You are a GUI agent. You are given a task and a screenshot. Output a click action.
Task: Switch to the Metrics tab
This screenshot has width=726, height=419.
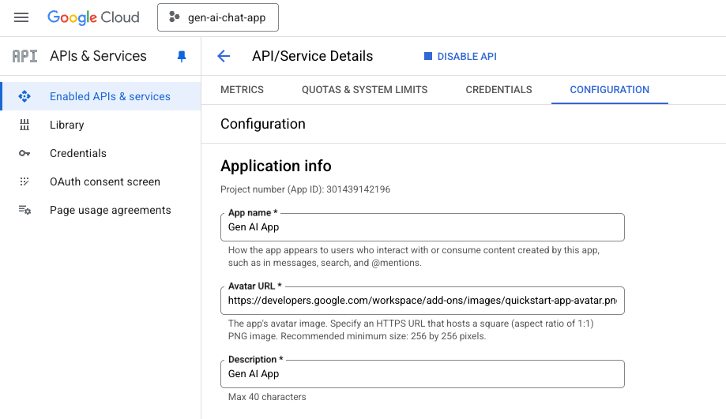(x=242, y=90)
